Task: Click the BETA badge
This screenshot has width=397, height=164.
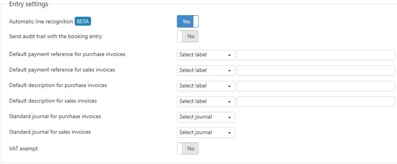Action: coord(83,21)
